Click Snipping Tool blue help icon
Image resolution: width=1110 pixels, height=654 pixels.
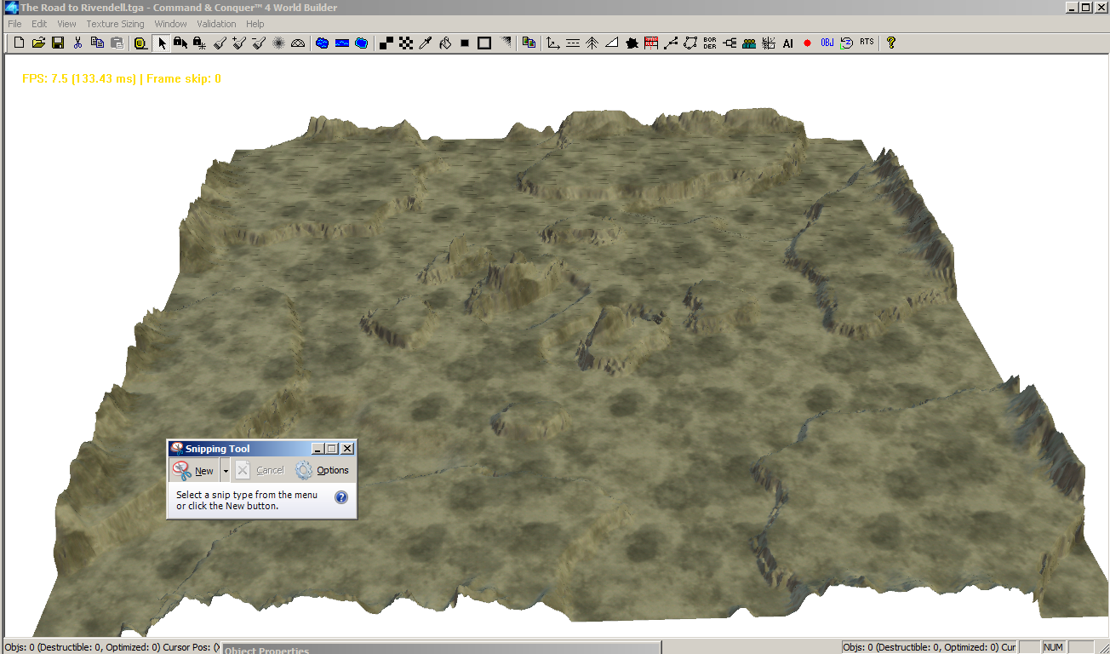click(341, 497)
